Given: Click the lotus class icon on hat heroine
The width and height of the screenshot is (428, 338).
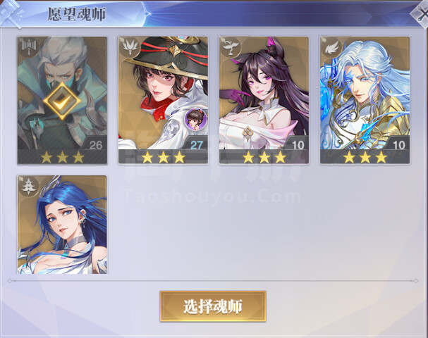Looking at the screenshot, I should (129, 47).
